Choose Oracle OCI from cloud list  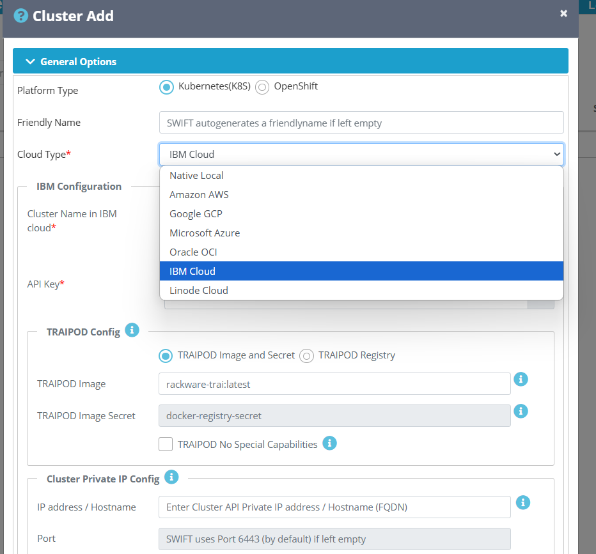click(361, 252)
